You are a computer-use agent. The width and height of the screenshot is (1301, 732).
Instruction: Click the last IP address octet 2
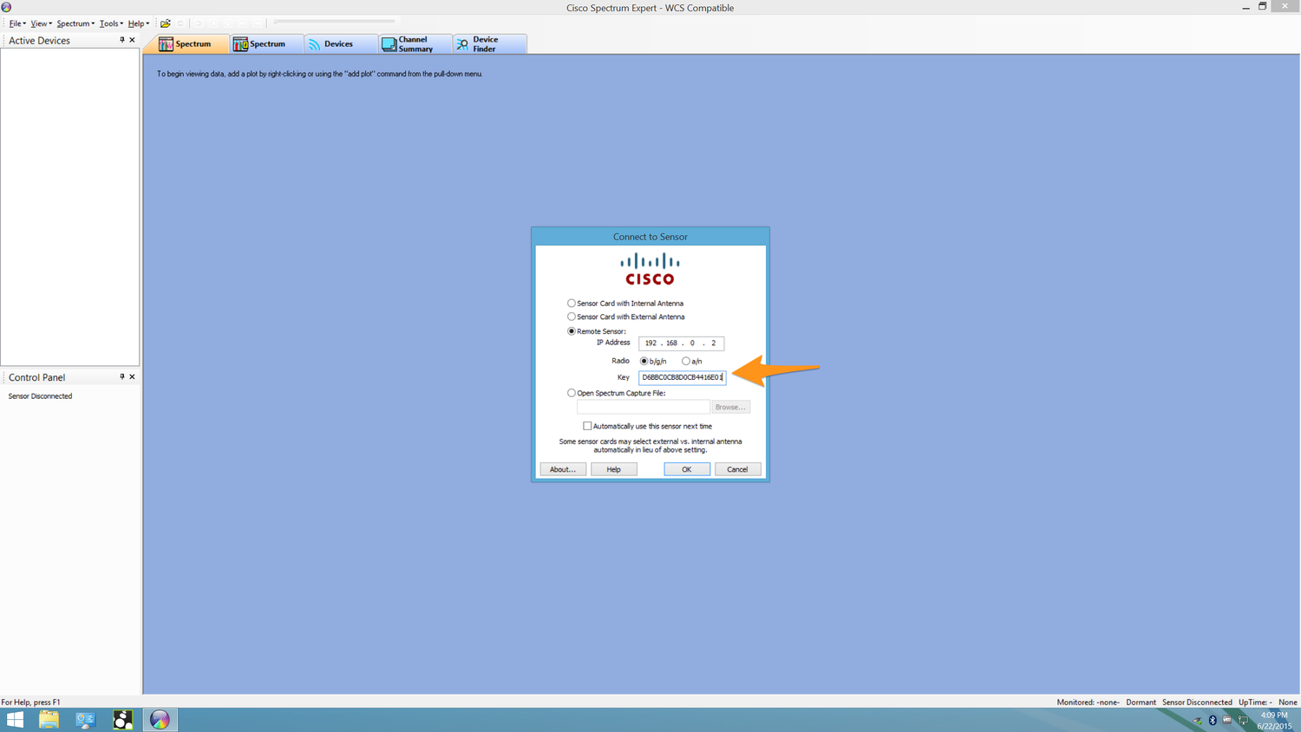tap(713, 343)
